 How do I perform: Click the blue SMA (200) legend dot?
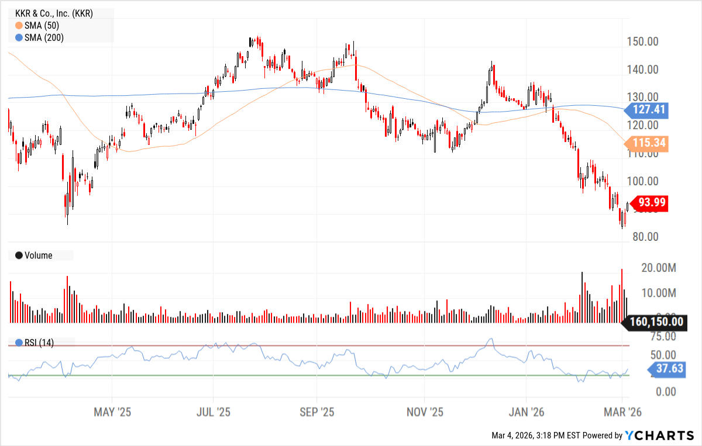(x=19, y=37)
